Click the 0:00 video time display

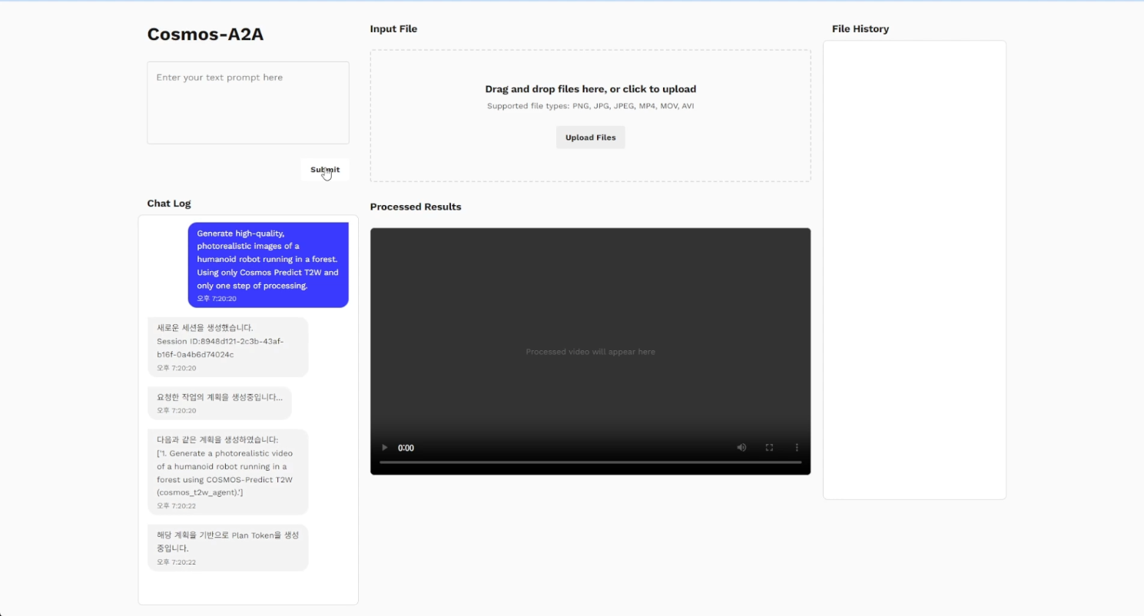tap(406, 448)
